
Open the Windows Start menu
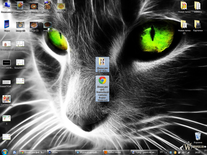(5, 152)
